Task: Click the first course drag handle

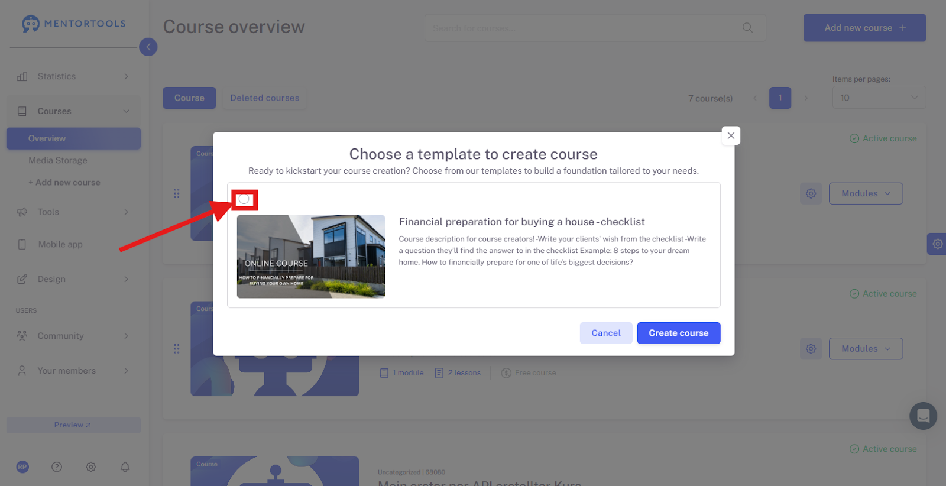Action: (x=177, y=193)
